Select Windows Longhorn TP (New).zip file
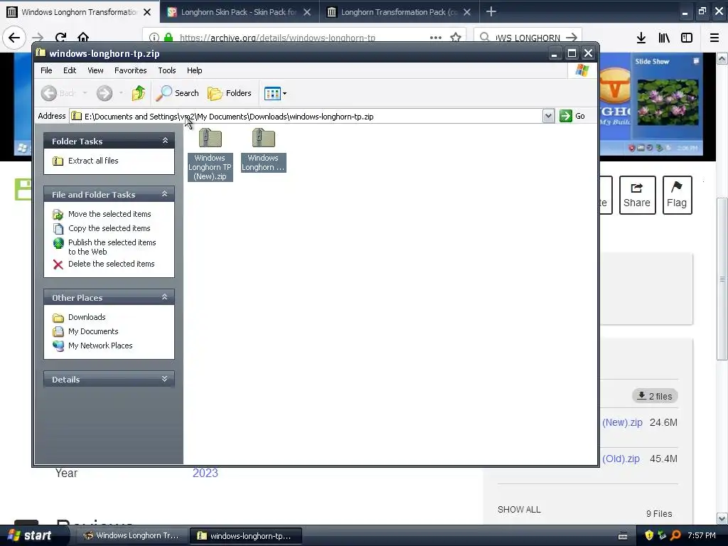The height and width of the screenshot is (546, 728). click(210, 154)
